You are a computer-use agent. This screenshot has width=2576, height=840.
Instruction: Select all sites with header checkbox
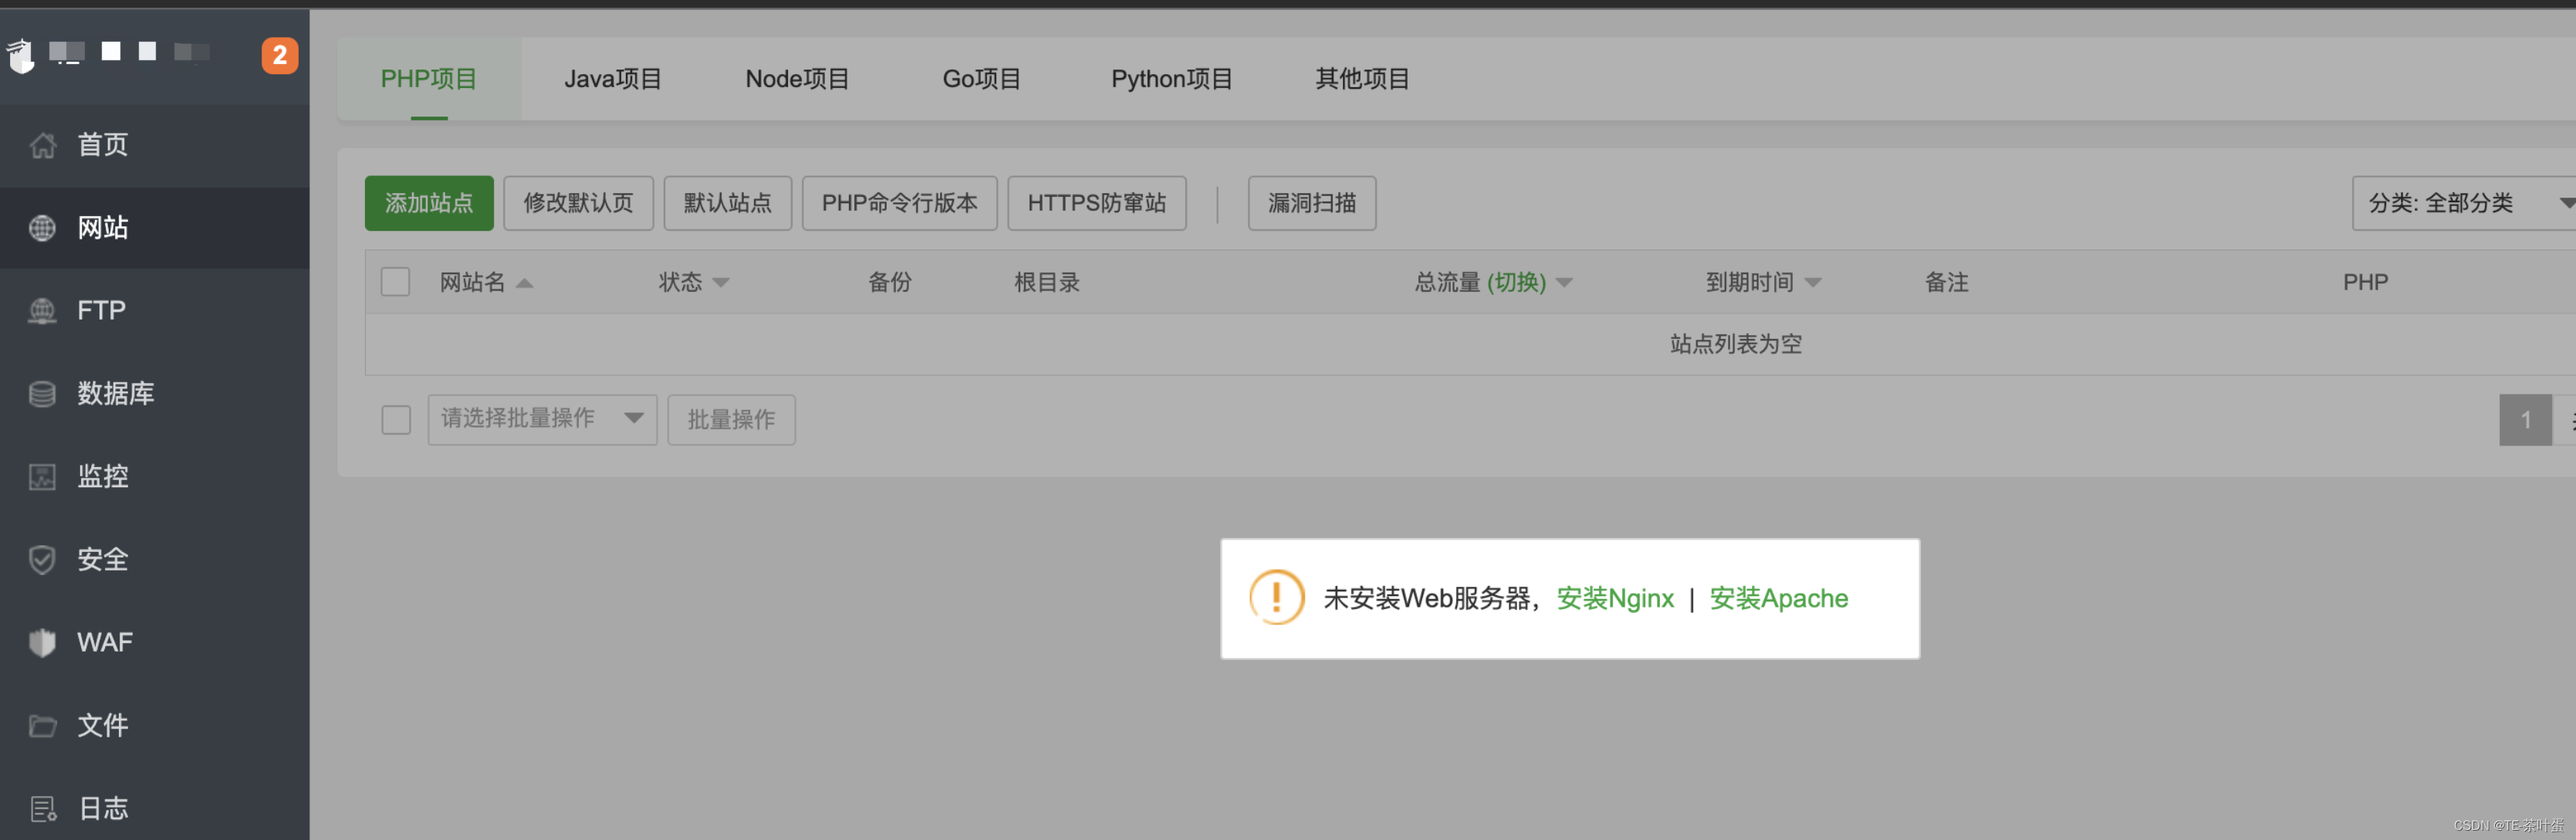pos(395,281)
